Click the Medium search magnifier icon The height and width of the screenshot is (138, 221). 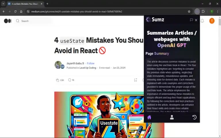pyautogui.click(x=18, y=21)
